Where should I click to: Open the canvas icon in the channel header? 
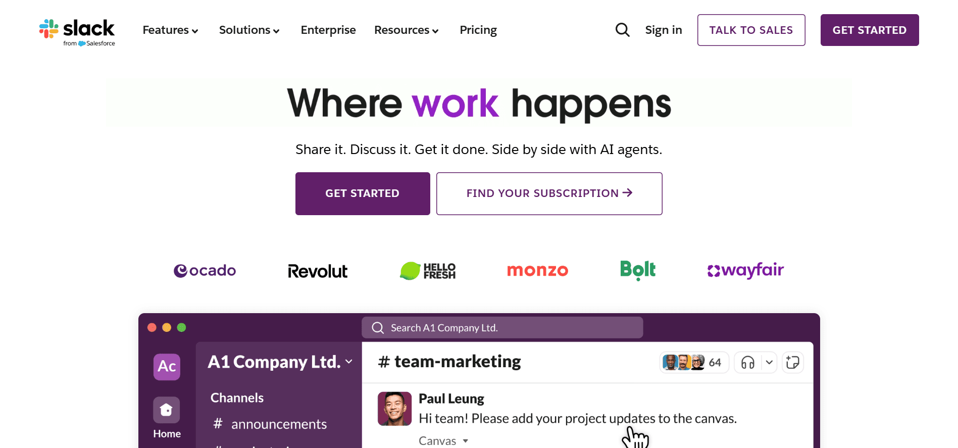click(x=792, y=362)
